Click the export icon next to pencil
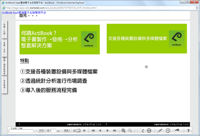 tap(168, 130)
